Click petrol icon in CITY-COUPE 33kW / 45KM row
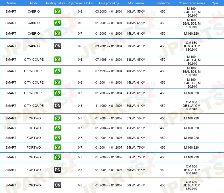 [x=57, y=60]
